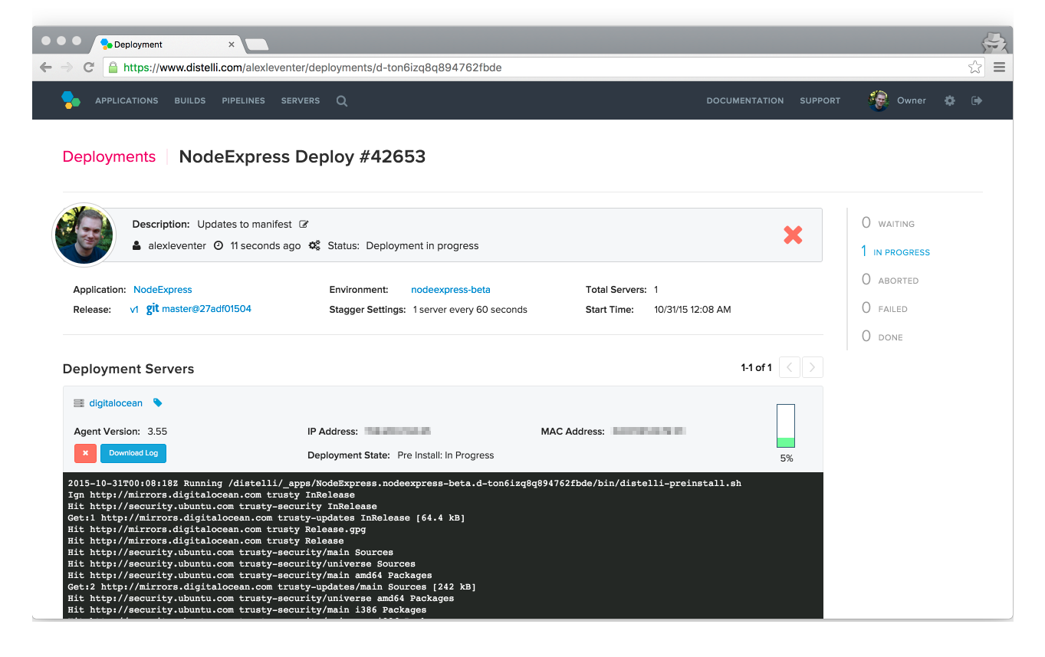Open master@27adf01504 commit link
Image resolution: width=1045 pixels, height=657 pixels.
[x=206, y=309]
